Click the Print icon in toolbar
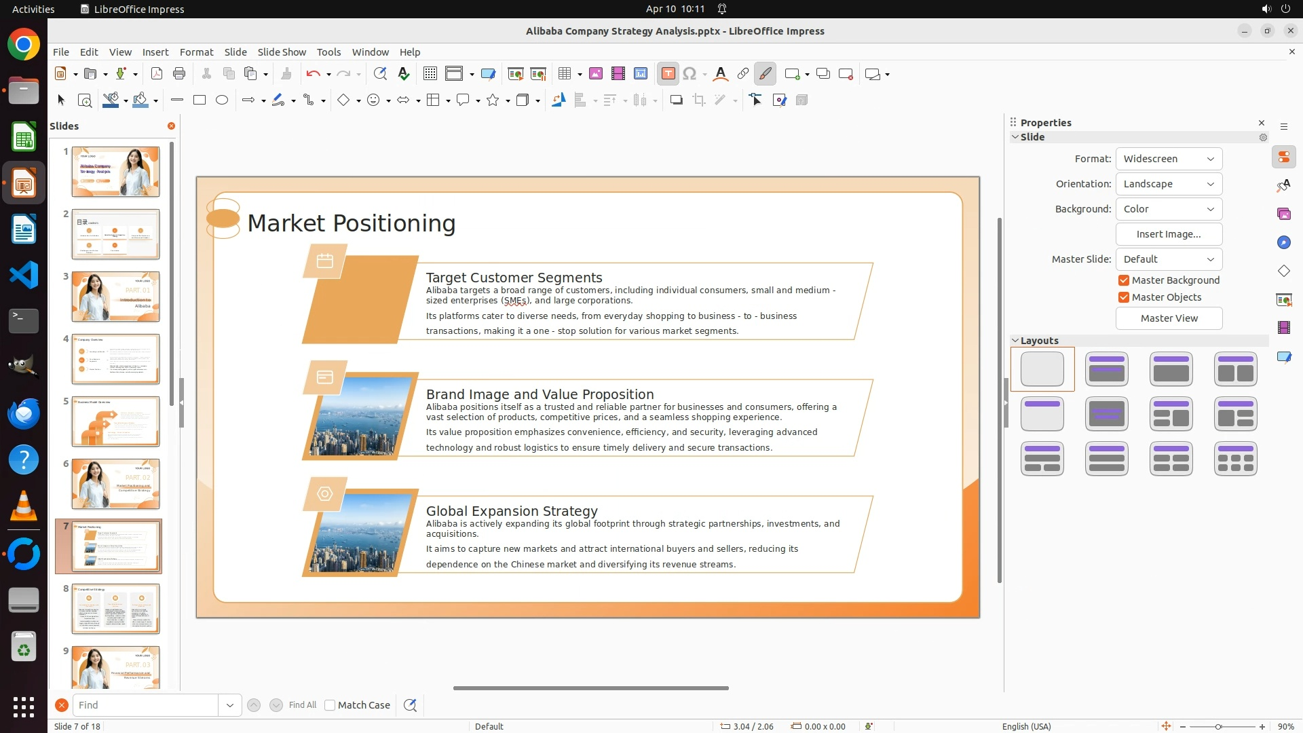Viewport: 1303px width, 733px height. tap(179, 74)
